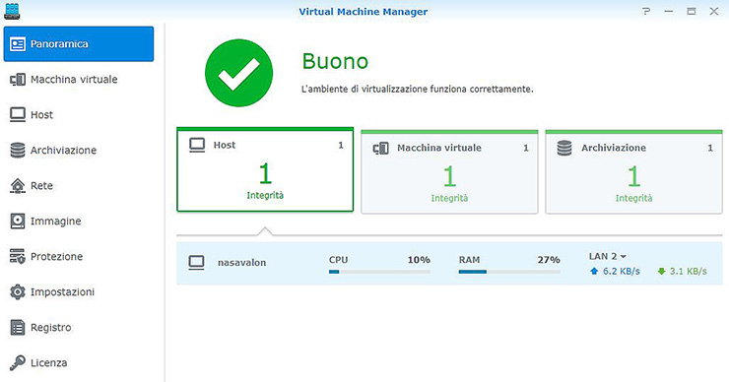Click the Registro log list icon
The image size is (729, 382).
coord(18,328)
